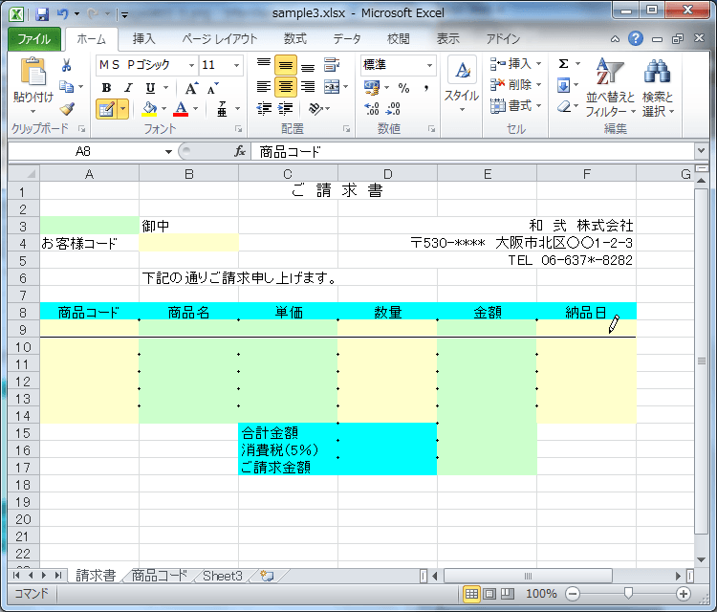Expand the formula bar
Viewport: 717px width, 612px height.
(x=701, y=150)
